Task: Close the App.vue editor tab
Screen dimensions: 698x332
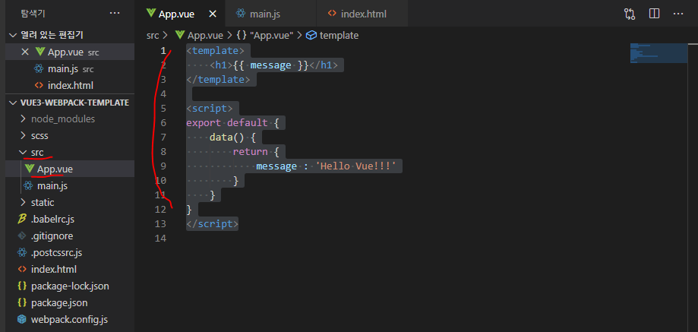Action: pyautogui.click(x=213, y=14)
